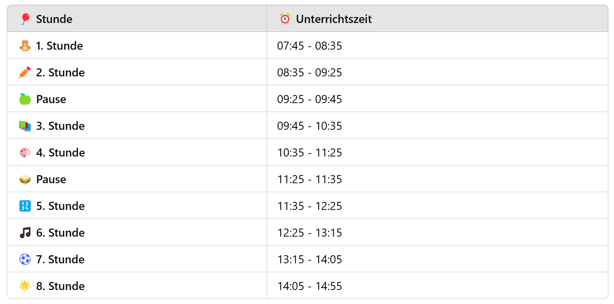Click the teddy bear icon
This screenshot has height=304, width=614.
25,46
